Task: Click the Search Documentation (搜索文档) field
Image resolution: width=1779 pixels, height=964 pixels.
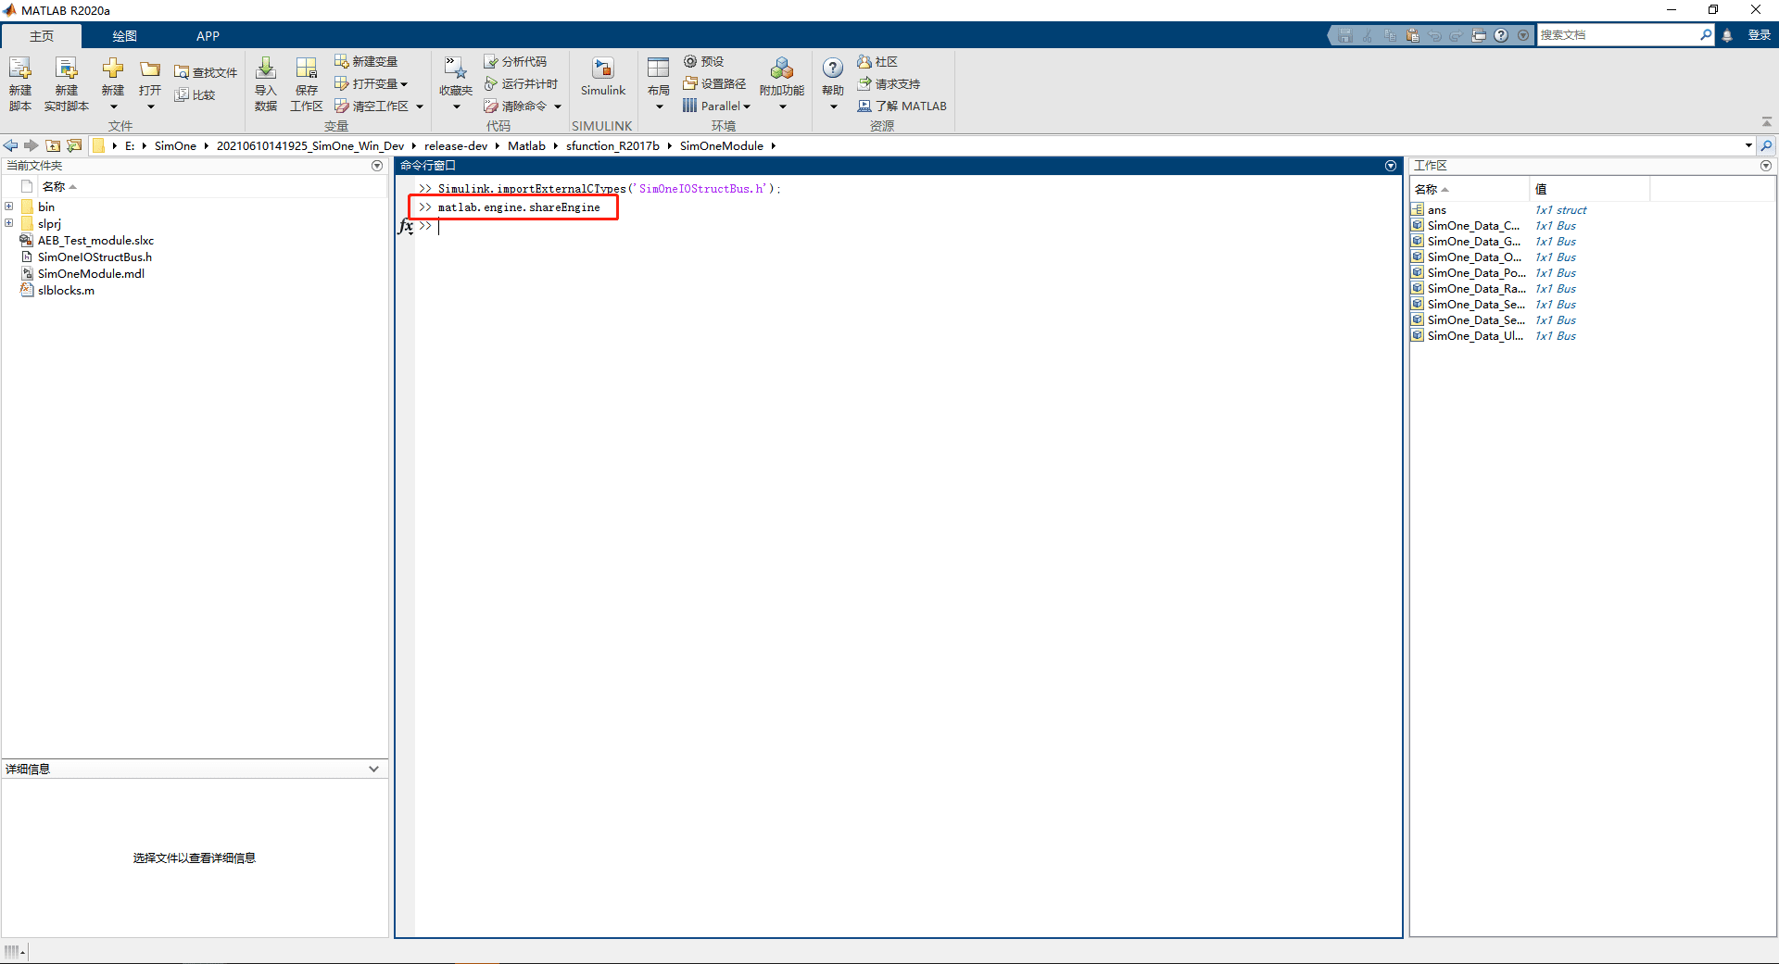Action: (1619, 35)
